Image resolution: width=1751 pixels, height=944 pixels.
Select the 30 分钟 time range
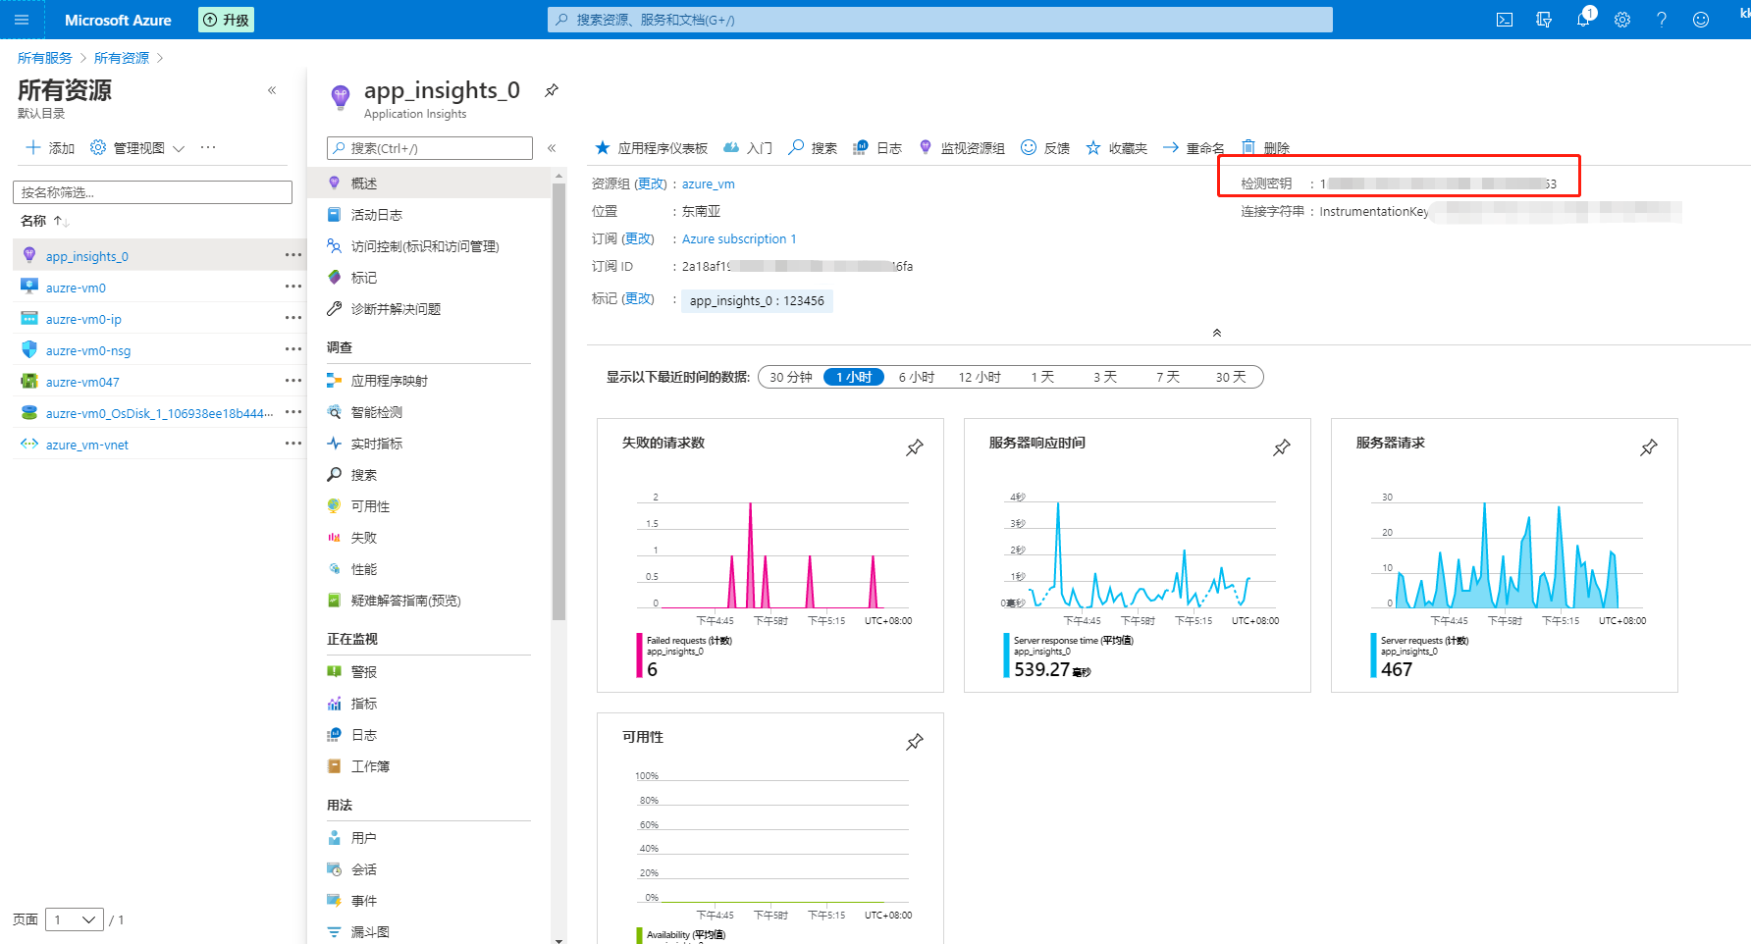(x=791, y=377)
